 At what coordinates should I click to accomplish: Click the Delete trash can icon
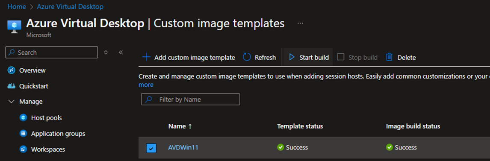coord(389,57)
